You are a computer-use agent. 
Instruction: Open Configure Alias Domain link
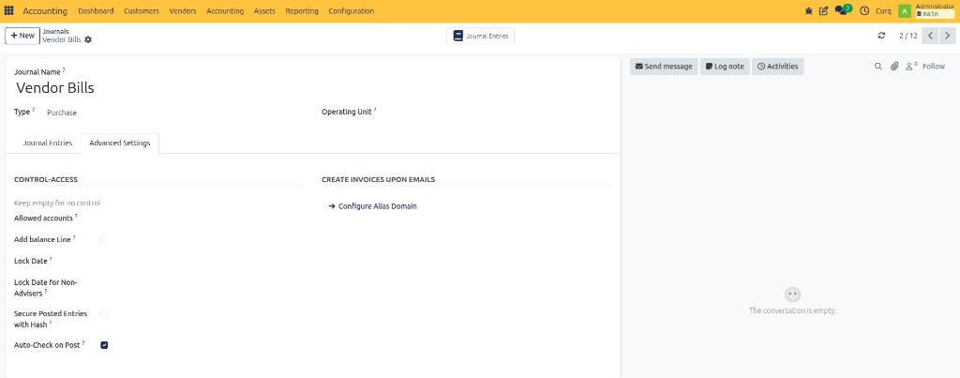(x=373, y=206)
